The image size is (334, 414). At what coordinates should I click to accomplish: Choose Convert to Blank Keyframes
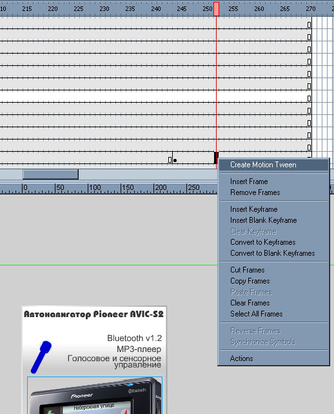273,253
